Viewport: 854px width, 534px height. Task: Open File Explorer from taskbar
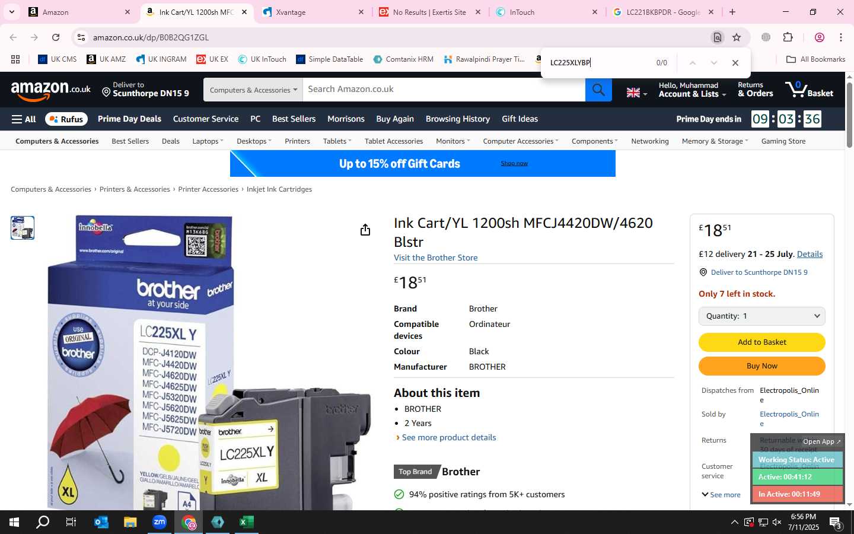tap(130, 522)
